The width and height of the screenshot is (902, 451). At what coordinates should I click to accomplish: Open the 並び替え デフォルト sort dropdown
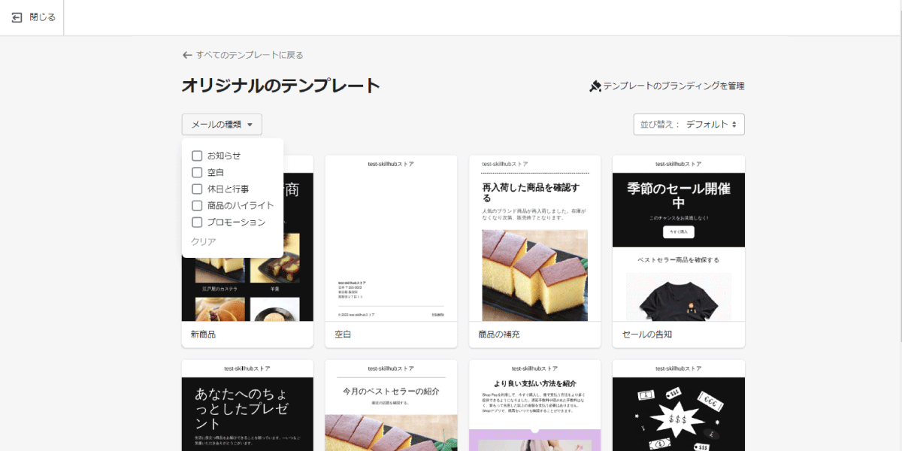[689, 125]
